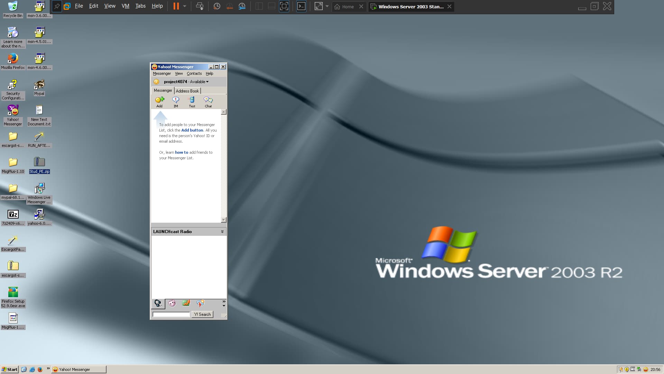The image size is (664, 374).
Task: Open the VMware Tabs menu
Action: [x=140, y=6]
